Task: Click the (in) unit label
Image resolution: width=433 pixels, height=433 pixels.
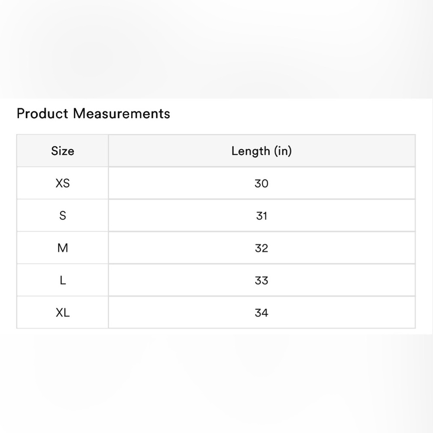Action: tap(283, 151)
